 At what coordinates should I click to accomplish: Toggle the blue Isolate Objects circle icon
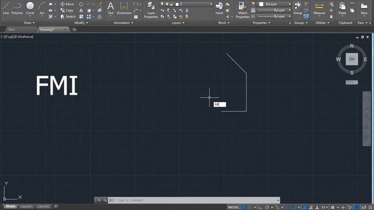pyautogui.click(x=357, y=208)
